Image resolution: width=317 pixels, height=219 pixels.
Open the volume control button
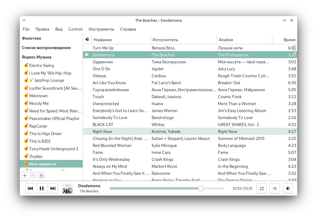pos(288,188)
